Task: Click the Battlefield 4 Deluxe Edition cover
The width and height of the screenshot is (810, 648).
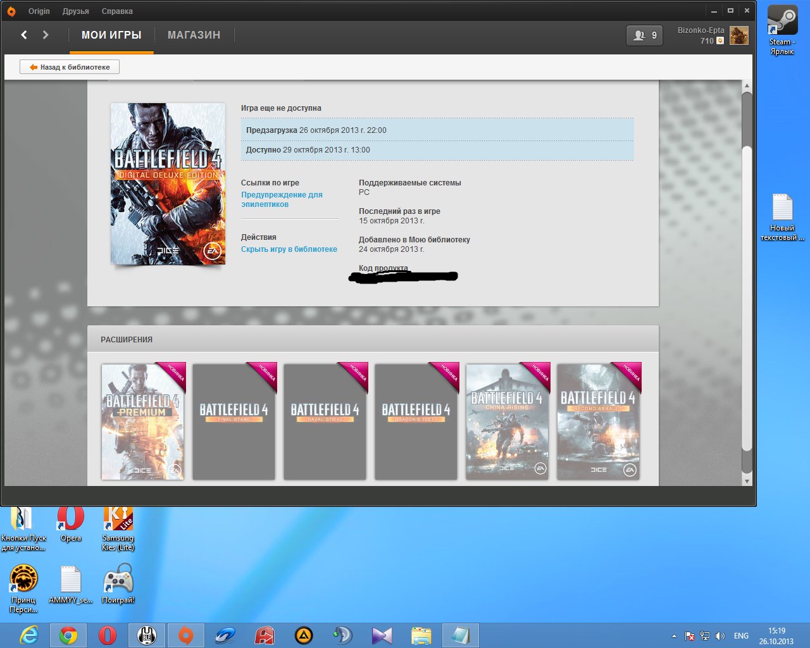Action: pyautogui.click(x=168, y=184)
